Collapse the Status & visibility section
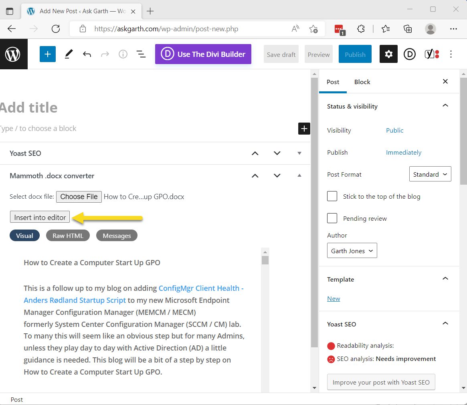Viewport: 467px width, 405px height. pyautogui.click(x=445, y=106)
